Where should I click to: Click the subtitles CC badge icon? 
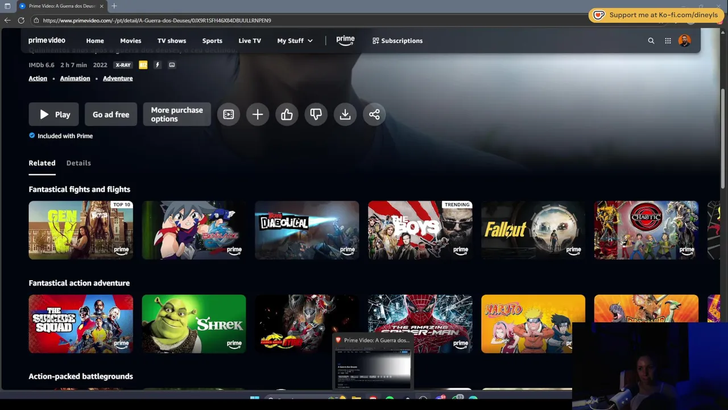[172, 65]
